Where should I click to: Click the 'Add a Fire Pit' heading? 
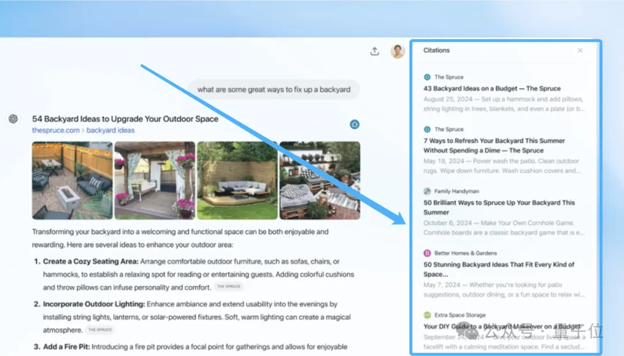coord(66,347)
